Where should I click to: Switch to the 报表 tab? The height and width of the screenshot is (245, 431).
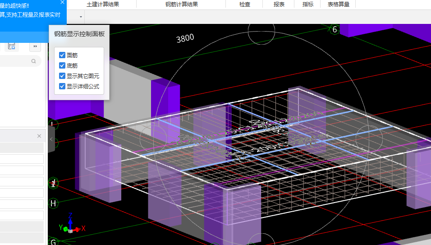279,5
